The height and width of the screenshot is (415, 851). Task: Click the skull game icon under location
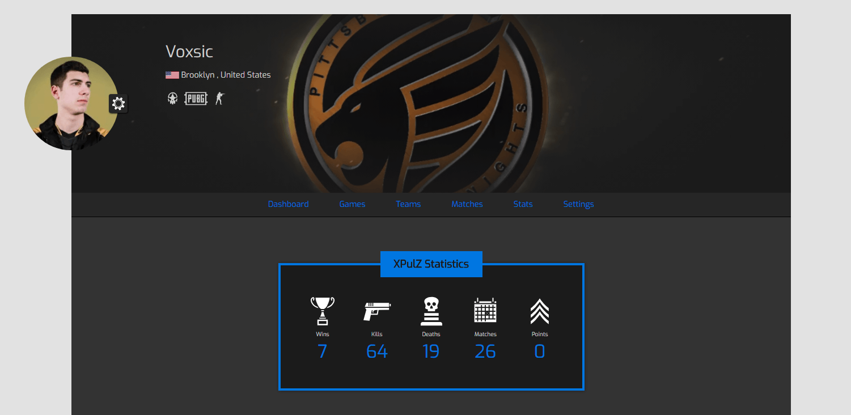point(172,99)
